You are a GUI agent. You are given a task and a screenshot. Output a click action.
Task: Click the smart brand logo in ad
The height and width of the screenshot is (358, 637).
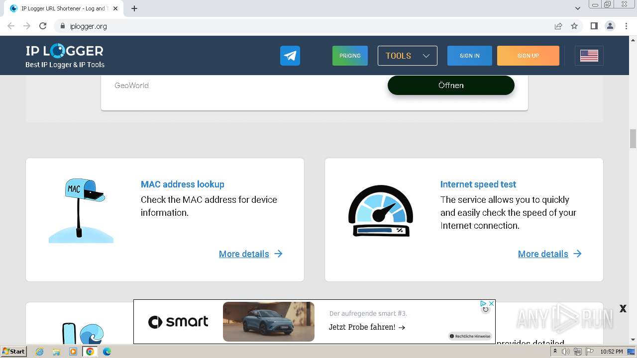pos(178,322)
